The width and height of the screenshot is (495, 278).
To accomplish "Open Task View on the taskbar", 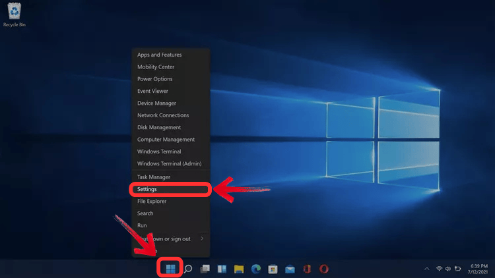I will [x=205, y=269].
